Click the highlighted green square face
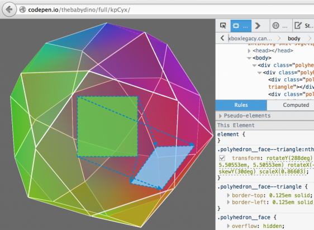Viewport: 314px width, 230px height. pos(107,126)
